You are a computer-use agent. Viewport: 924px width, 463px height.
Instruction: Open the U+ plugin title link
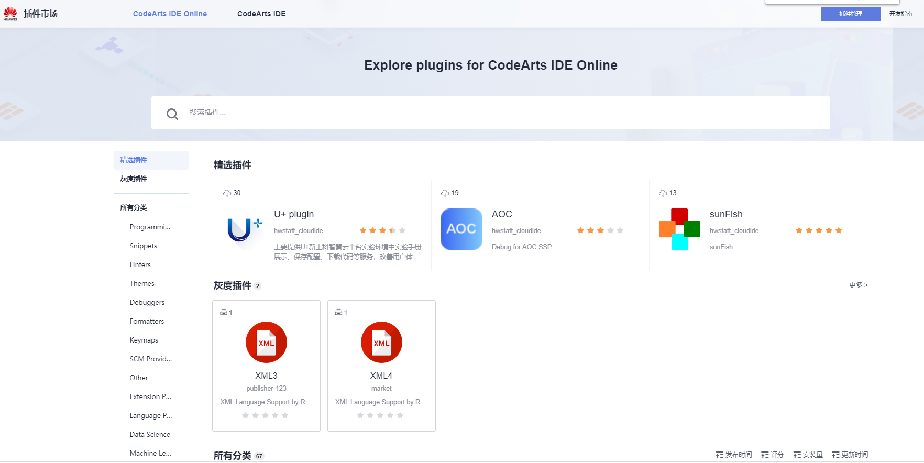(x=294, y=214)
